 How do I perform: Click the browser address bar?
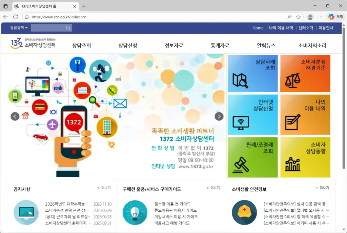tap(102, 17)
